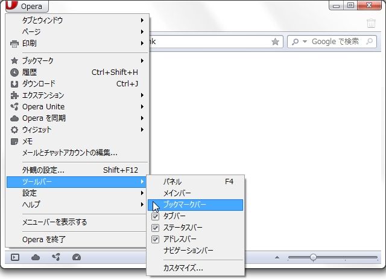Screen dimensions: 386x279
Task: Open カスタマイズ... from submenu
Action: pyautogui.click(x=195, y=268)
